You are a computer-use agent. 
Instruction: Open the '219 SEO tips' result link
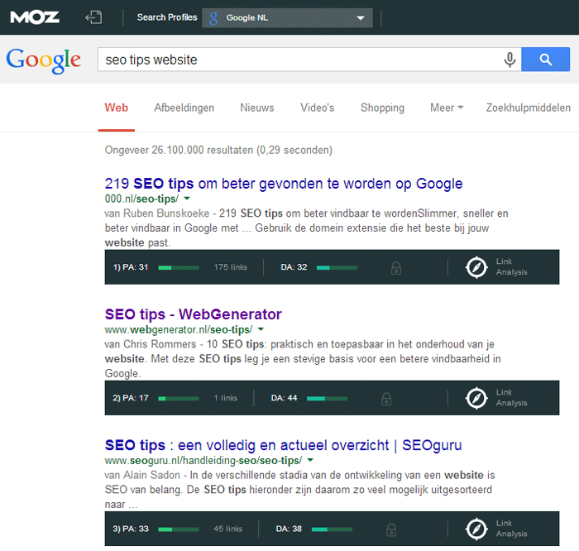pos(284,184)
